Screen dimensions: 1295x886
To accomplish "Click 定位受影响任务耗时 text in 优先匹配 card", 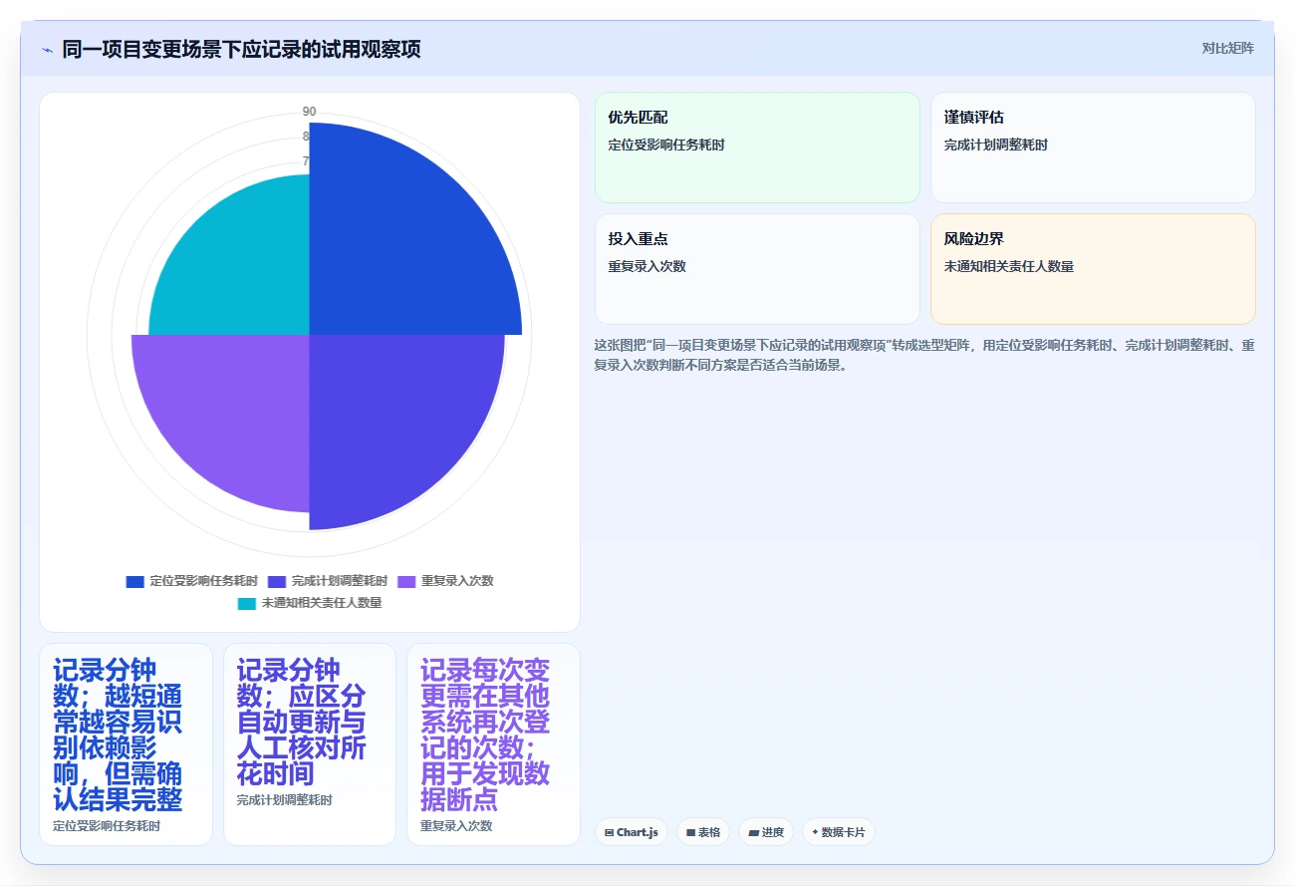I will coord(666,145).
